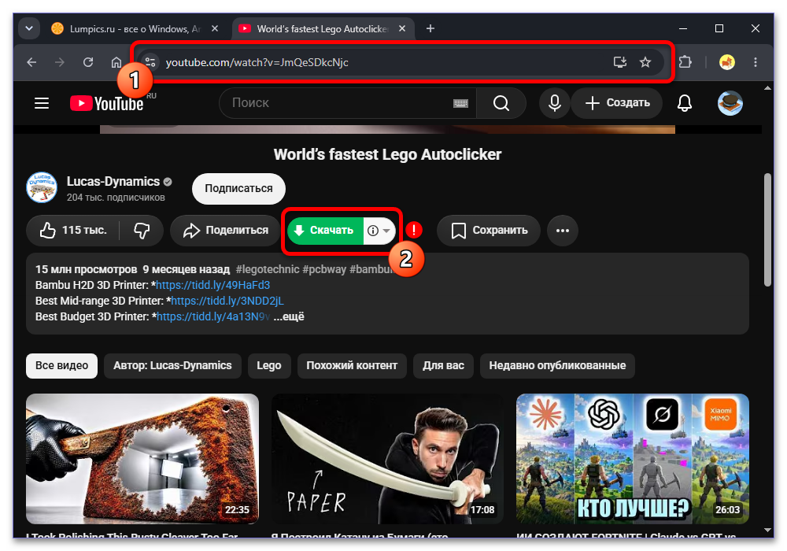The image size is (787, 551).
Task: Reload the current page
Action: click(88, 62)
